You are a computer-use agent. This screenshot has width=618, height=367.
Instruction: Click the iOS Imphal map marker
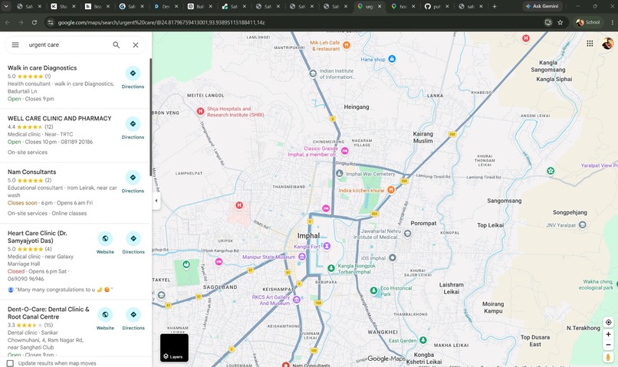coord(392,257)
